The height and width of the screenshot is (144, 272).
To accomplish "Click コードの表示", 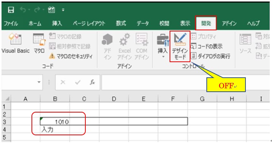I will point(206,46).
